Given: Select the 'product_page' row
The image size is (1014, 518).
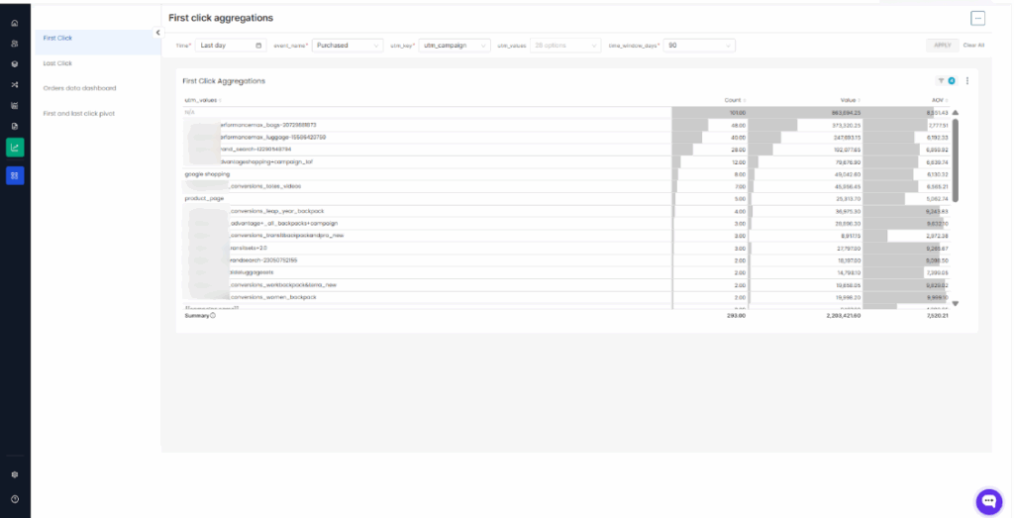Looking at the screenshot, I should tap(566, 198).
